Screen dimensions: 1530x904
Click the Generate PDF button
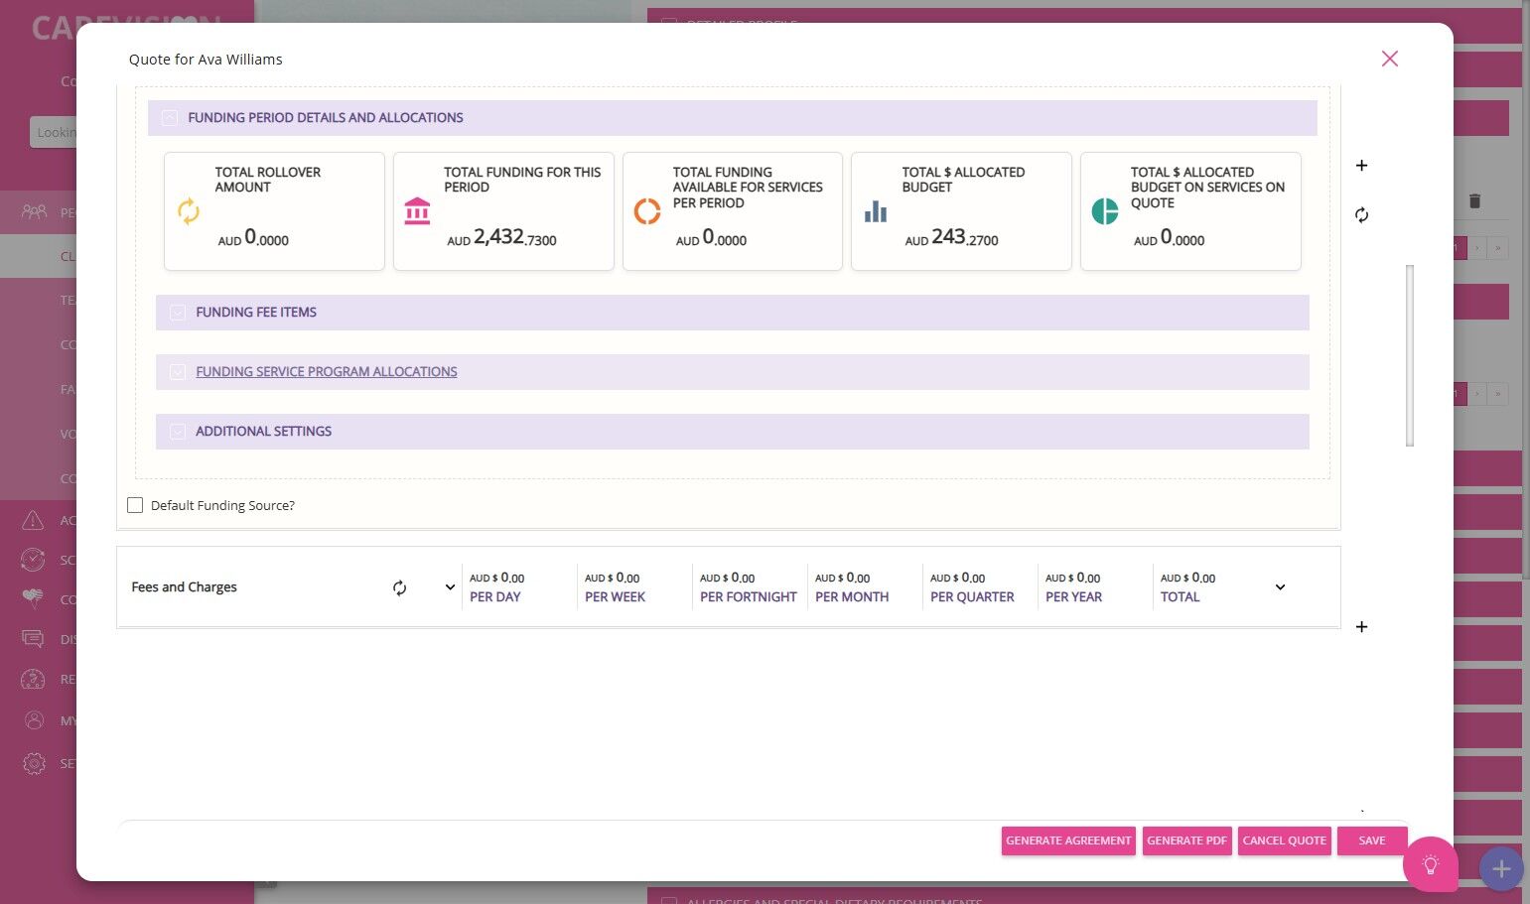pos(1186,840)
